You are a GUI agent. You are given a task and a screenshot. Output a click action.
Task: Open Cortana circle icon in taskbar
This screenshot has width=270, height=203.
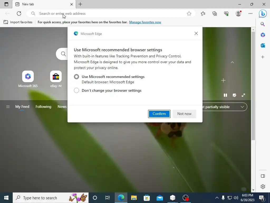coord(95,198)
